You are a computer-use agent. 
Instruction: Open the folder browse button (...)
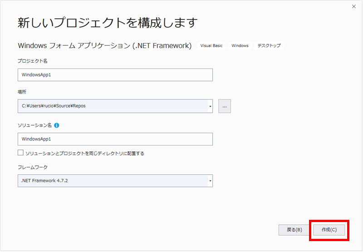[x=225, y=106]
